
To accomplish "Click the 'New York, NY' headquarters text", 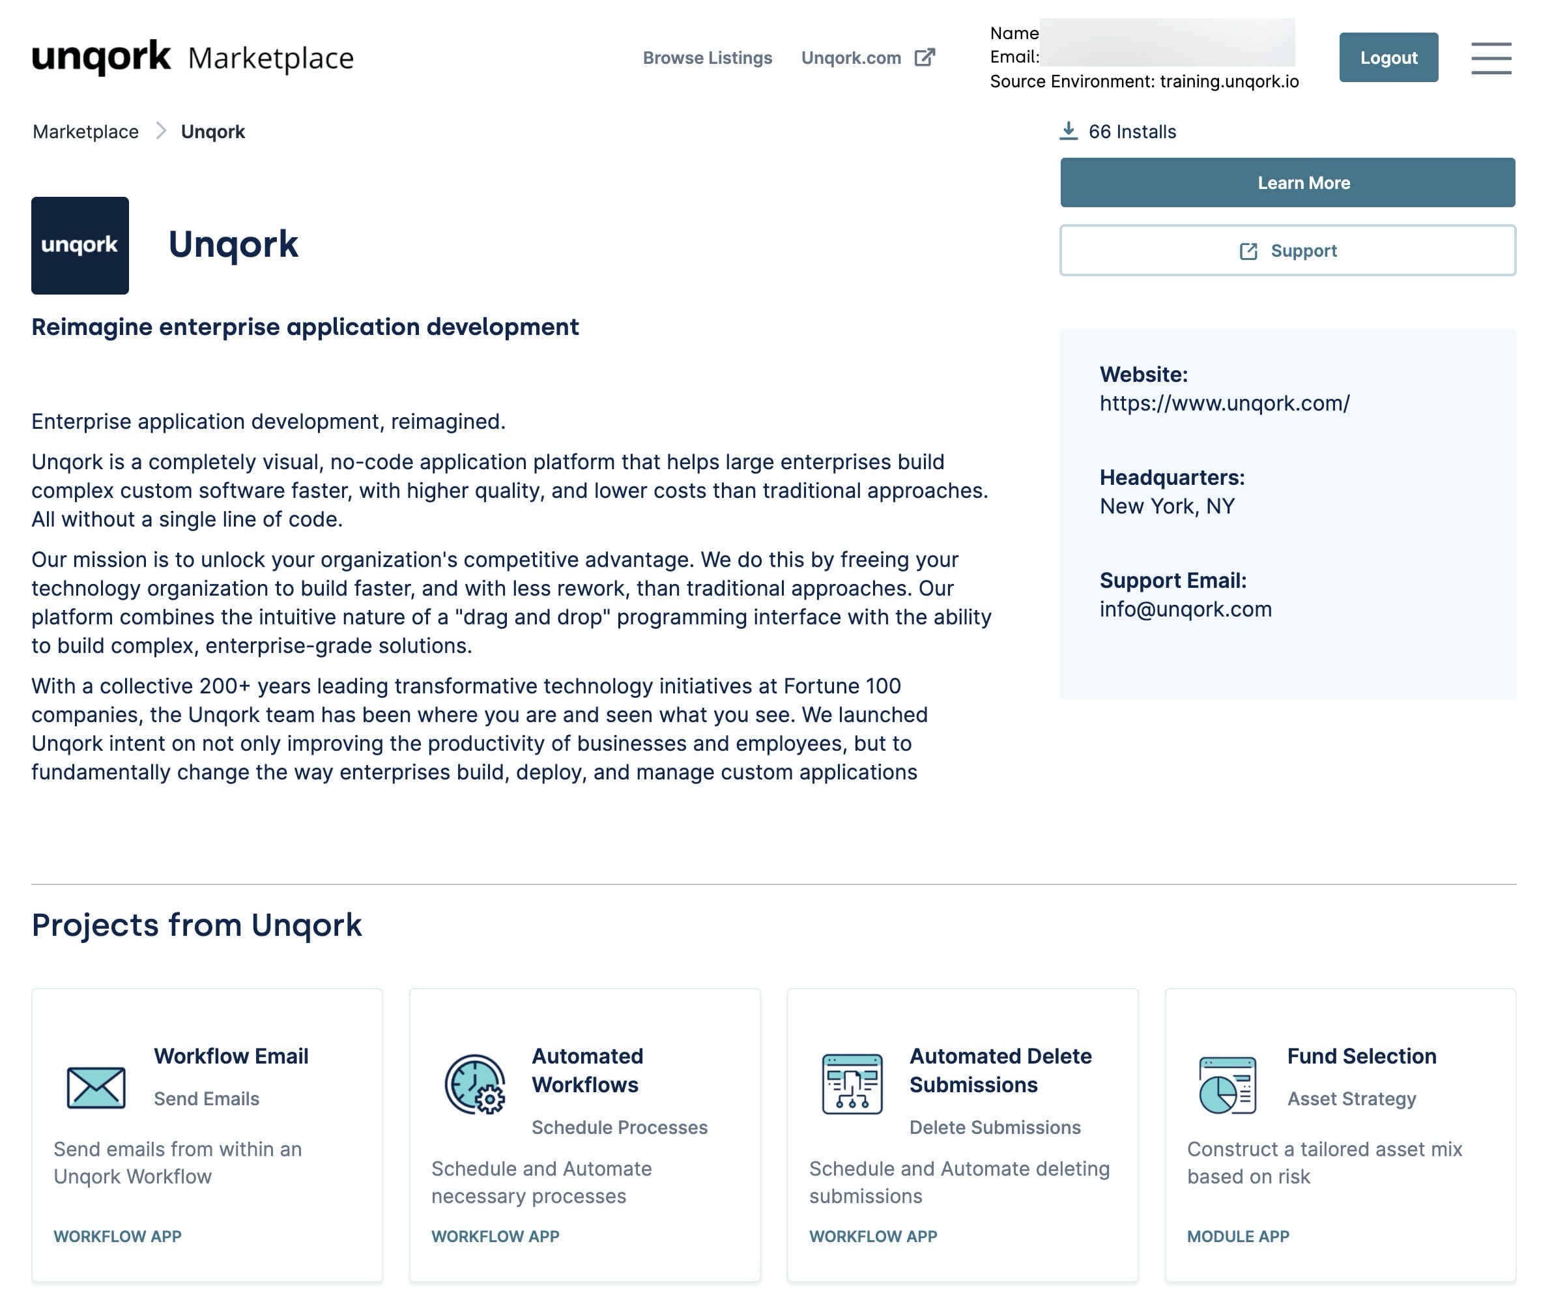I will click(x=1167, y=506).
